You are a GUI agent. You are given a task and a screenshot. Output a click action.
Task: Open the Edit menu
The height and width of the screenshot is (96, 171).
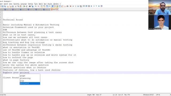pyautogui.click(x=1, y=4)
